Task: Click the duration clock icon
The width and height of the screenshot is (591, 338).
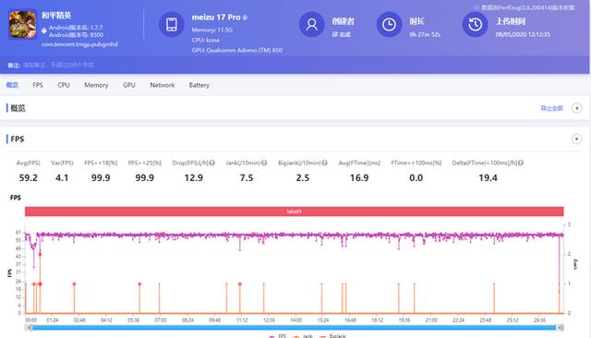Action: (x=390, y=25)
